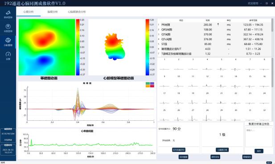Click the up-arrow abnormal flag in PR row
Image resolution: width=275 pixels, height=164 pixels.
click(x=218, y=25)
